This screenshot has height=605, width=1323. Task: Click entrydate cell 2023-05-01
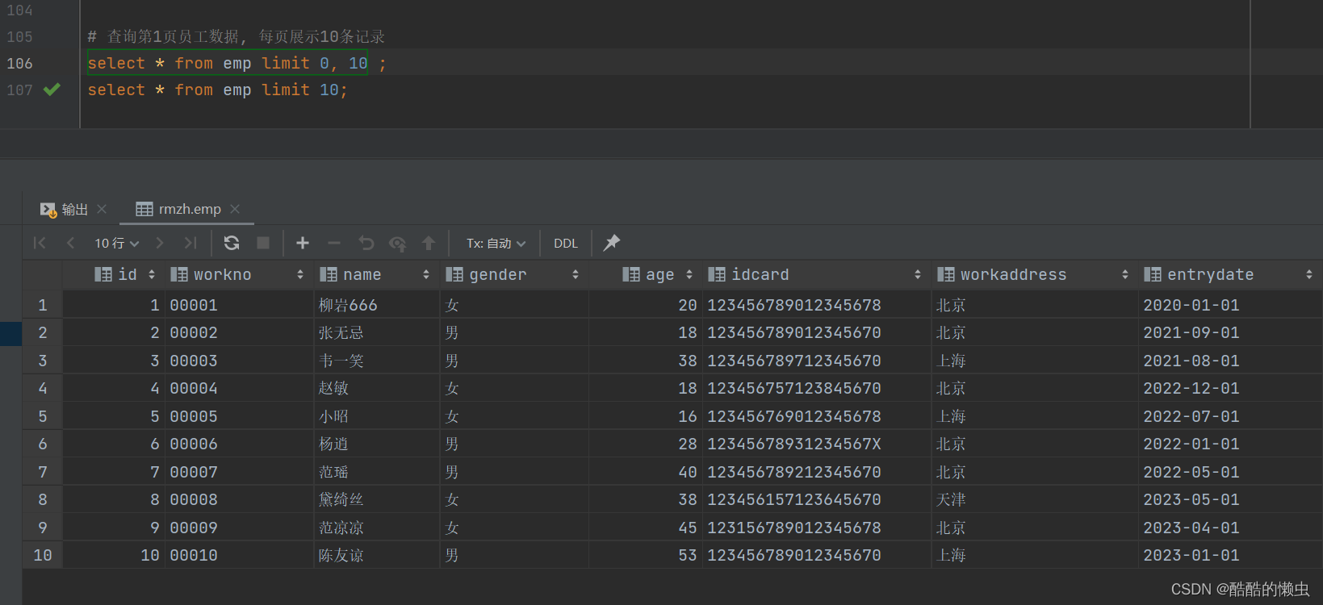(1230, 499)
